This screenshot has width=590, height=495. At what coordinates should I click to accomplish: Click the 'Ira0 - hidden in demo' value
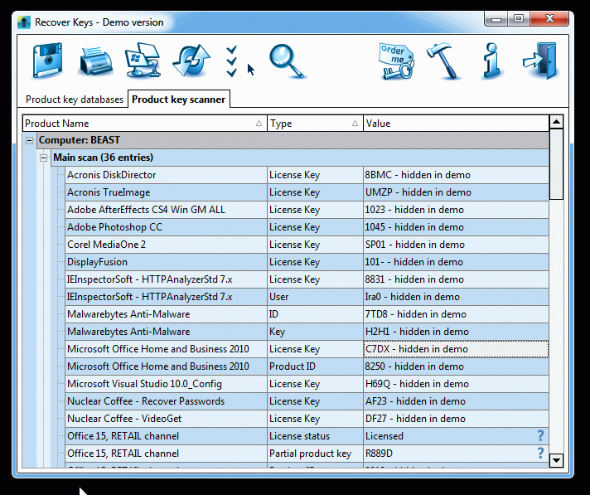[456, 297]
